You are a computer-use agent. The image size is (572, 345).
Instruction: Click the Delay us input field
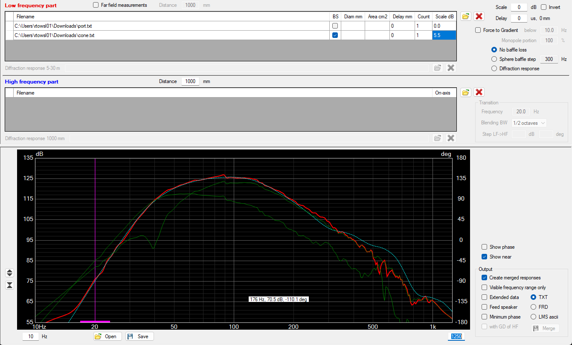point(519,18)
